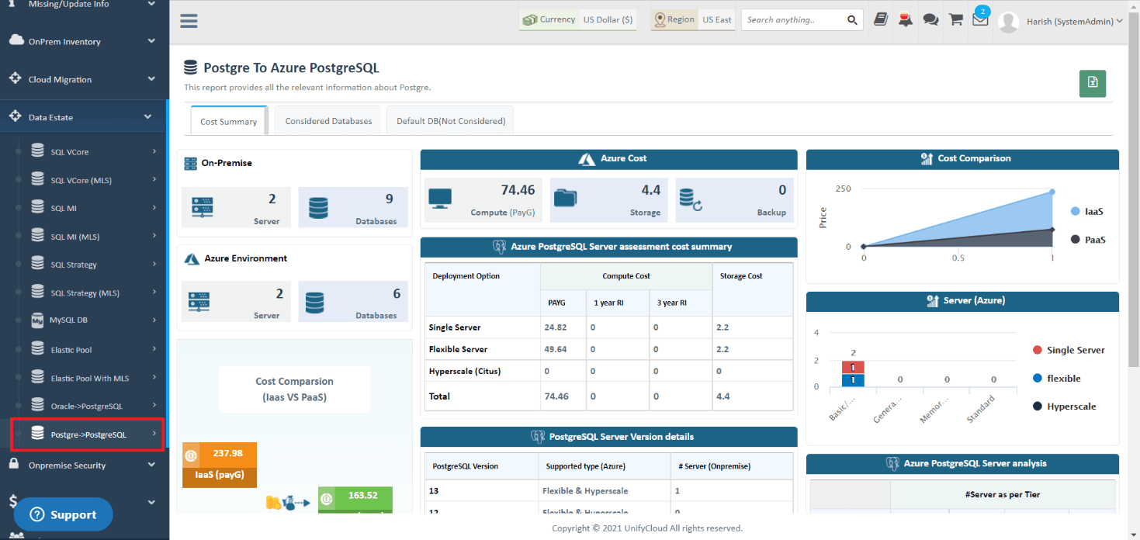Export report with green Excel icon
The height and width of the screenshot is (540, 1140).
tap(1093, 83)
